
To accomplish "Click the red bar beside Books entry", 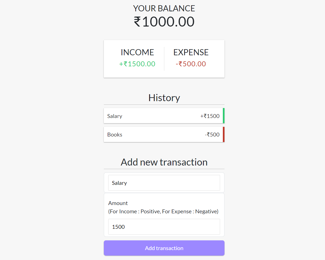I will [224, 135].
